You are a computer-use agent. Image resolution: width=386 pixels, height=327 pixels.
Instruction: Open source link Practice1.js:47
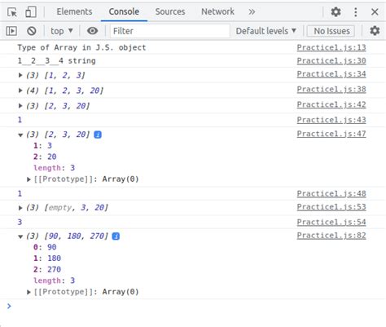331,134
